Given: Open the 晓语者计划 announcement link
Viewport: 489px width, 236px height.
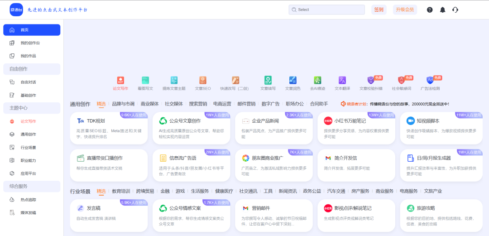Looking at the screenshot, I should [x=395, y=104].
